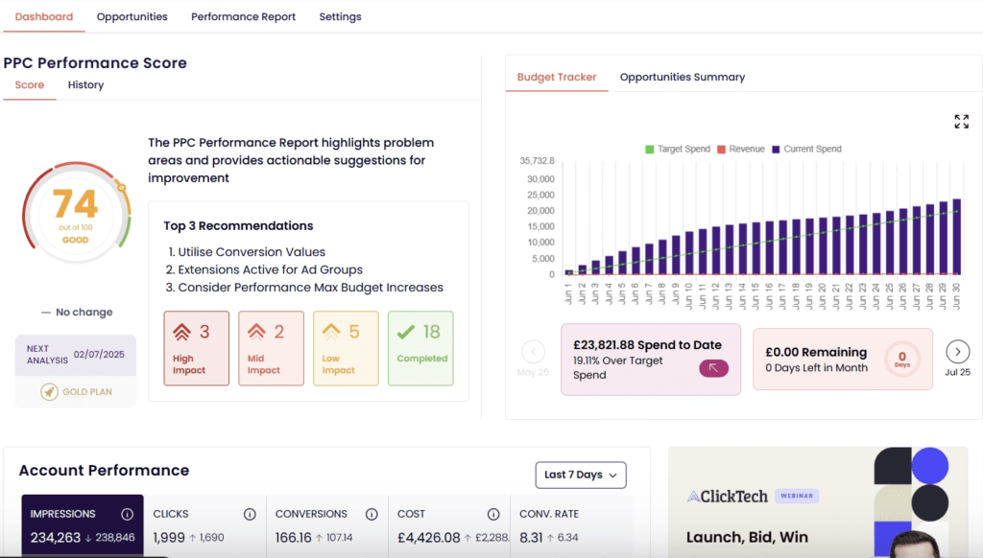Viewport: 983px width, 558px height.
Task: Click the Jun 30 bar in the spend chart
Action: [x=957, y=237]
